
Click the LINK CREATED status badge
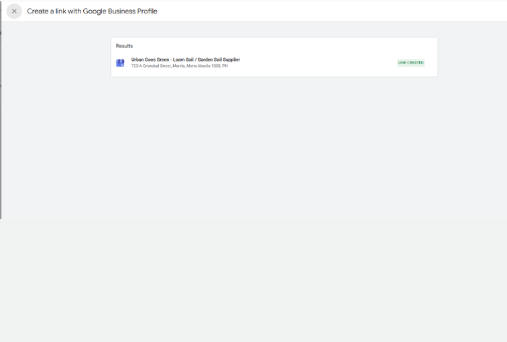click(x=410, y=63)
